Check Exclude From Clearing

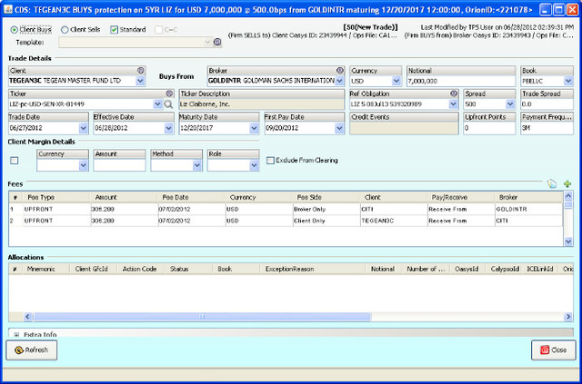click(x=271, y=161)
